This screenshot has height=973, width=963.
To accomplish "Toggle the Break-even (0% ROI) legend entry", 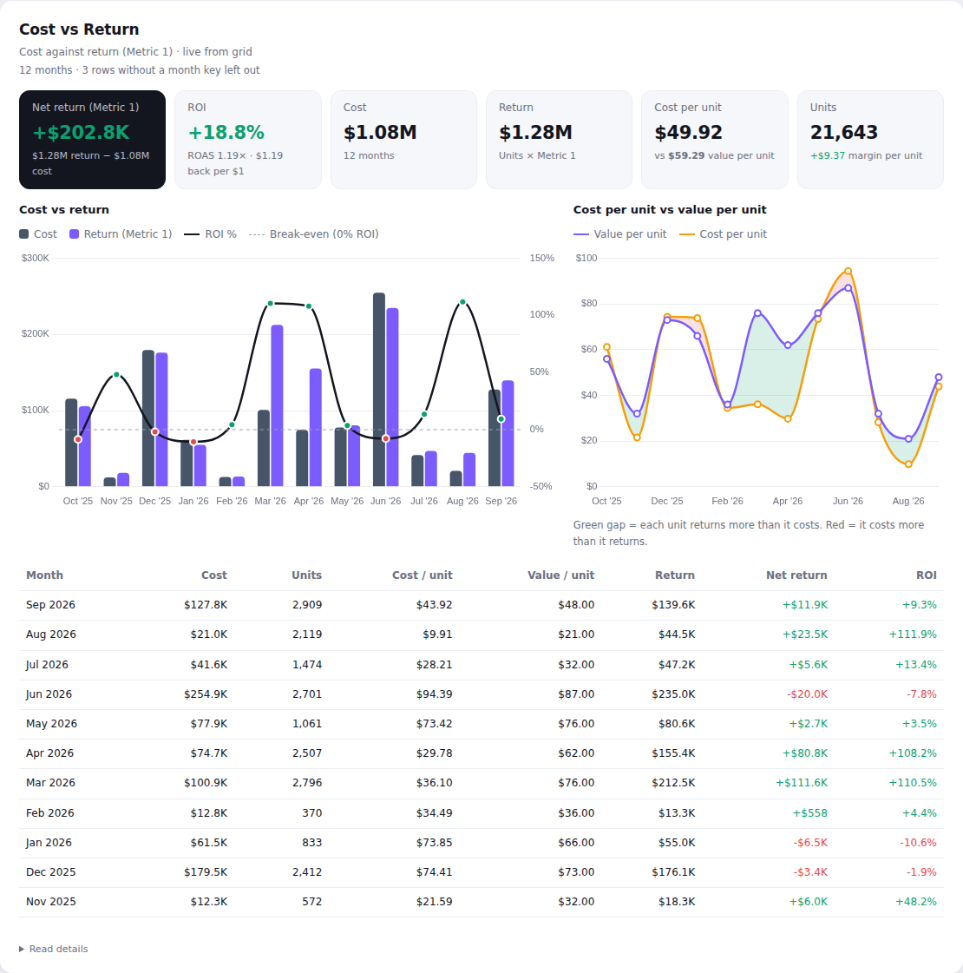I will (314, 234).
